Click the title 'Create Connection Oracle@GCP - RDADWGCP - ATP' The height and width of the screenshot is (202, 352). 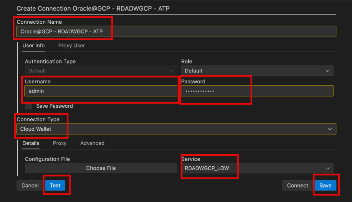93,9
